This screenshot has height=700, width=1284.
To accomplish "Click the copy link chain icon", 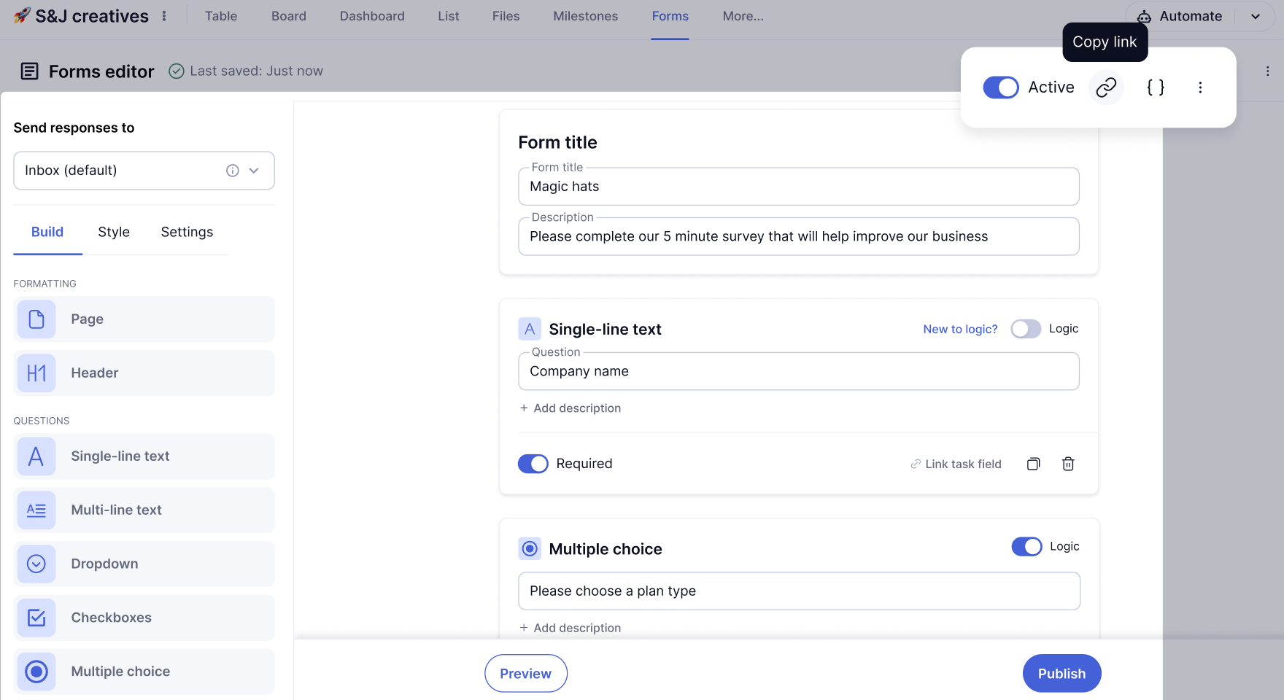I will pyautogui.click(x=1106, y=87).
